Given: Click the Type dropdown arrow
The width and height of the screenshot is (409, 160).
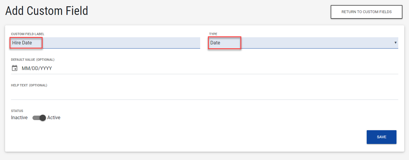Looking at the screenshot, I should pyautogui.click(x=395, y=43).
